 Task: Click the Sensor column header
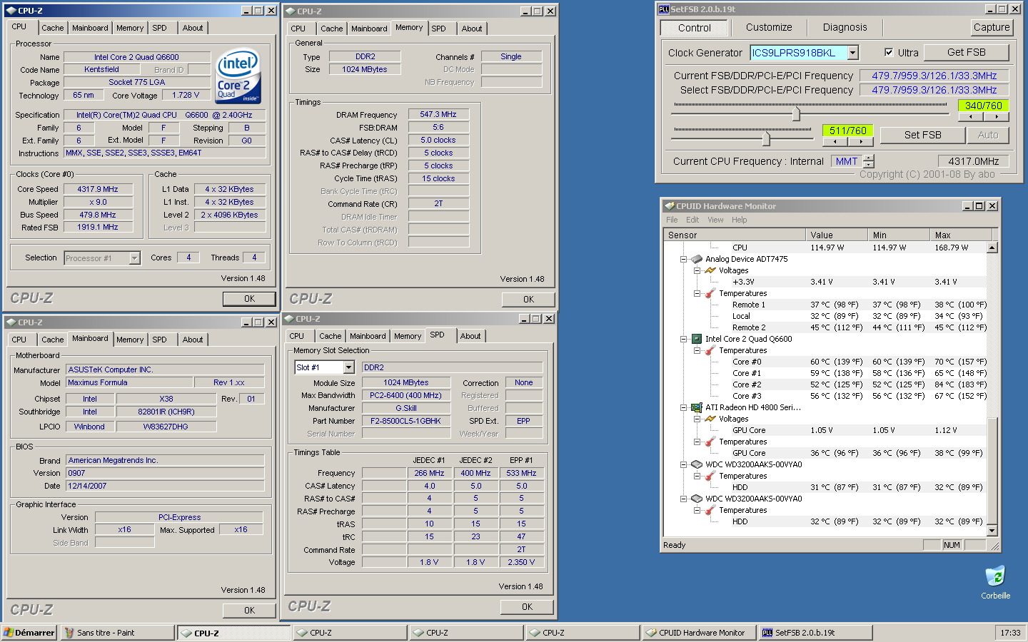point(734,235)
